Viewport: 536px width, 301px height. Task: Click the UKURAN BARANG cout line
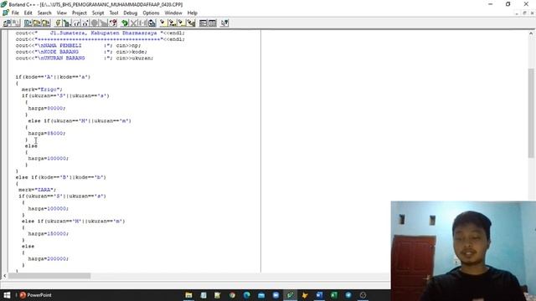pyautogui.click(x=85, y=58)
